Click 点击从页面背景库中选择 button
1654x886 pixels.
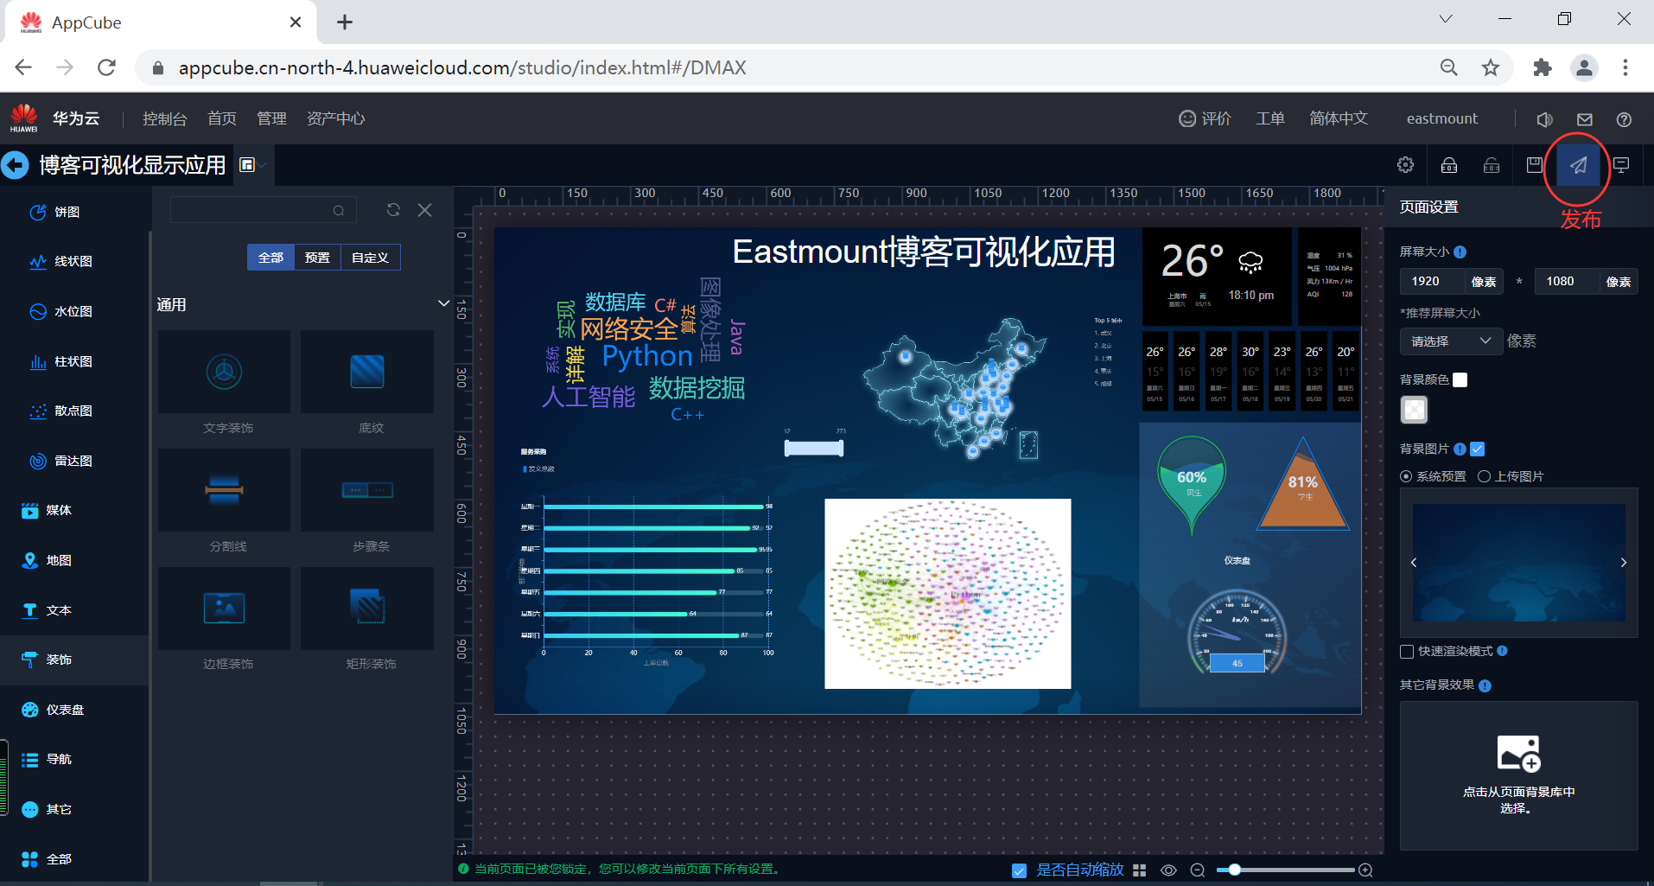tap(1519, 775)
